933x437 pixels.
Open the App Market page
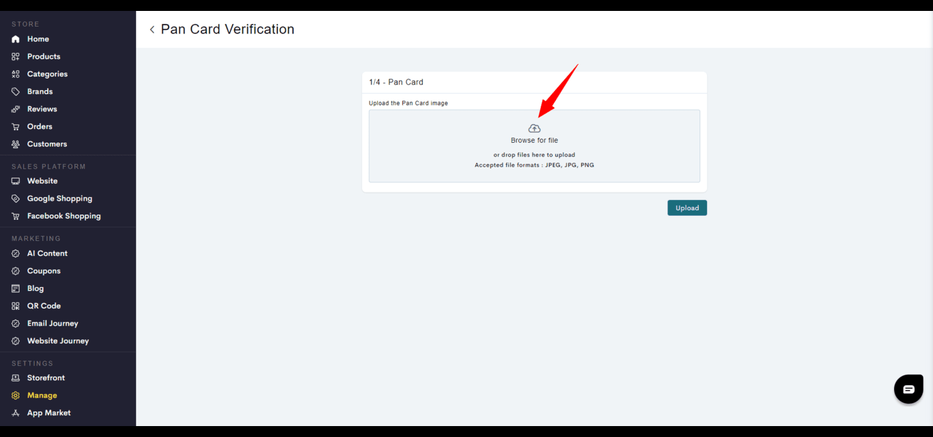(48, 413)
